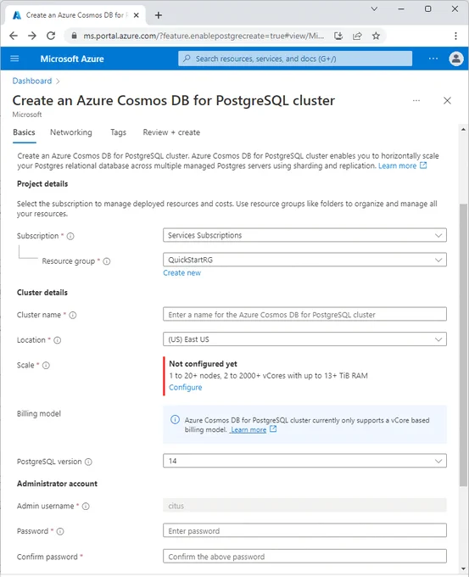Image resolution: width=469 pixels, height=577 pixels.
Task: Show info tooltip for Cluster name
Action: pyautogui.click(x=73, y=315)
